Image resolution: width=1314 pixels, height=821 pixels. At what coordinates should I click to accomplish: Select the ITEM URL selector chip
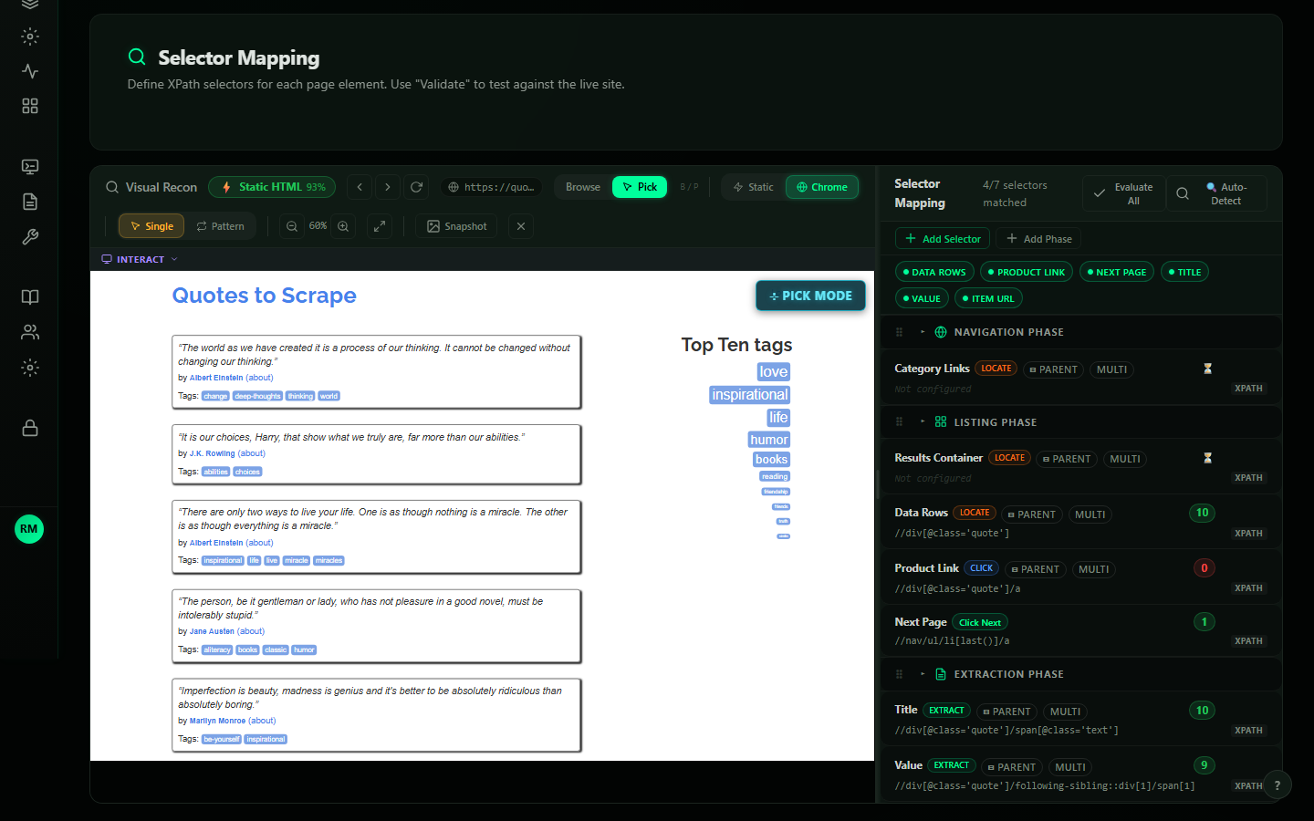[989, 298]
